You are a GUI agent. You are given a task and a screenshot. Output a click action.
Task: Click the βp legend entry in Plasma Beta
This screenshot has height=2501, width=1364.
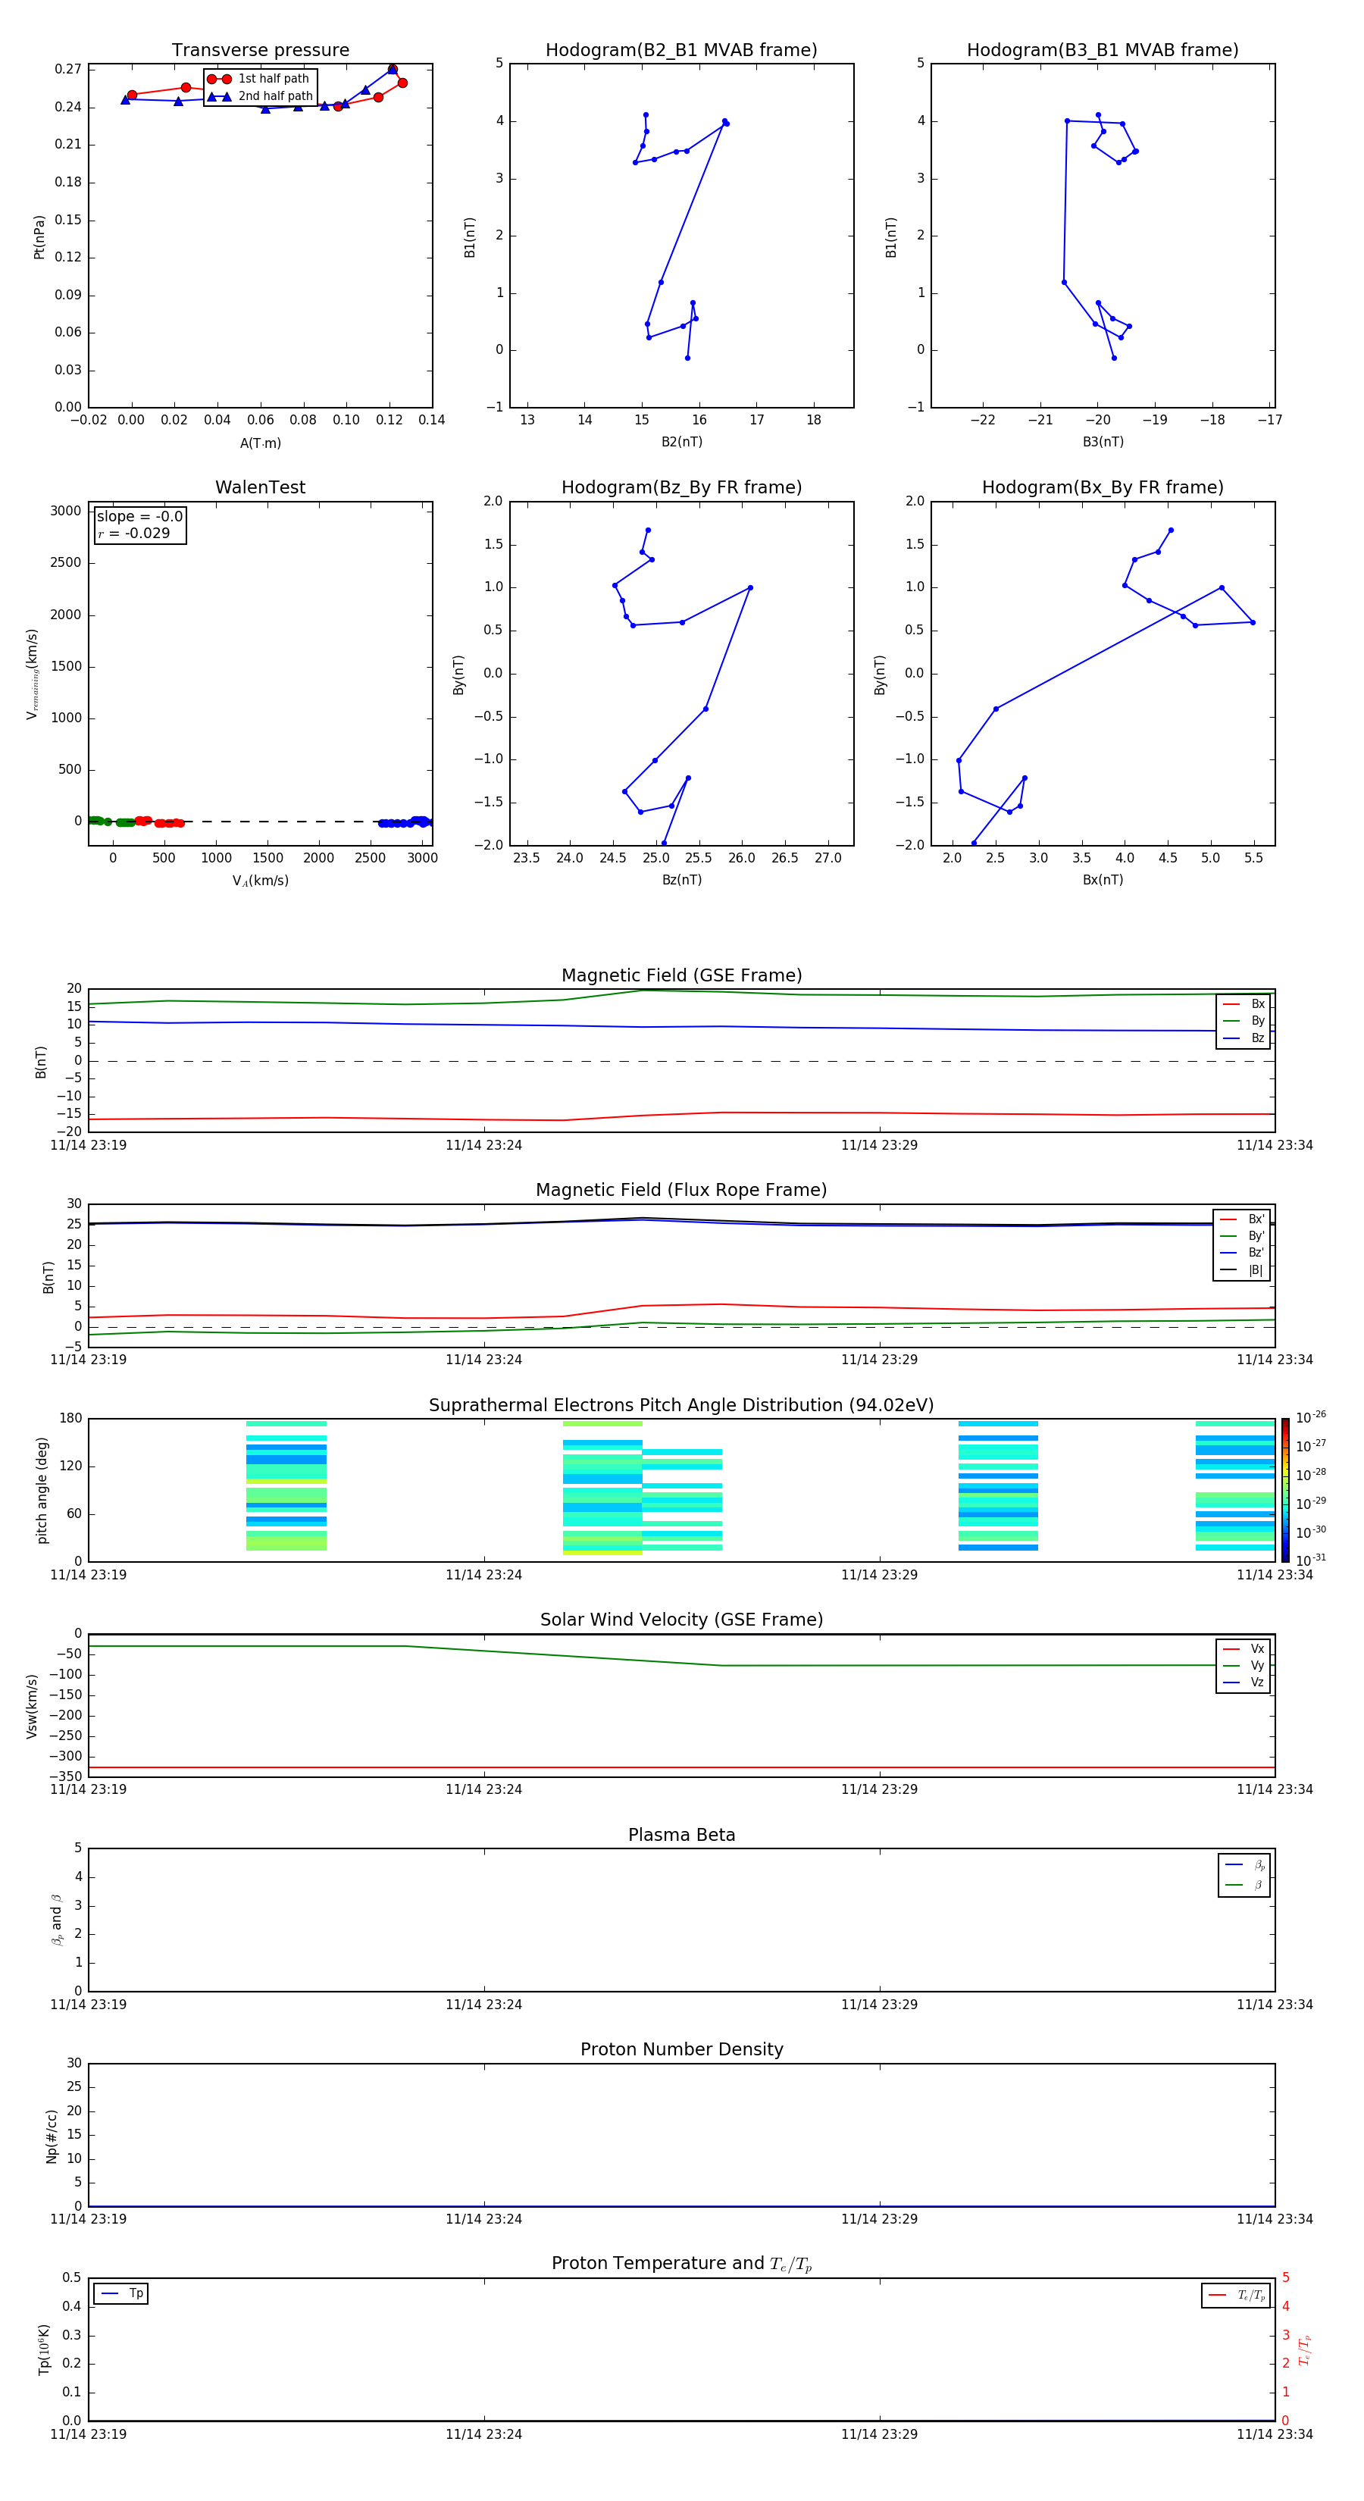[1244, 1865]
